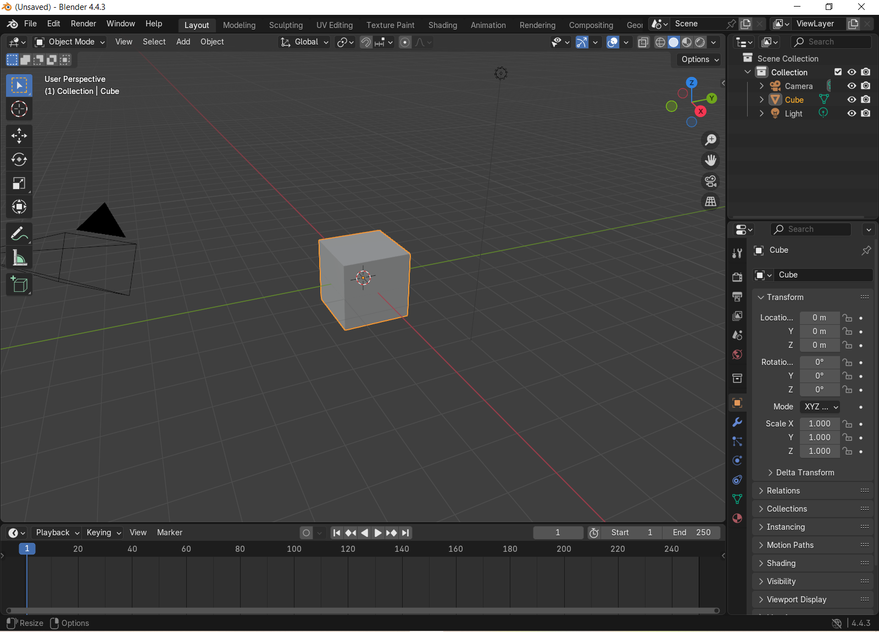This screenshot has width=879, height=632.
Task: Open the Object Data mesh properties tab
Action: coord(737,499)
